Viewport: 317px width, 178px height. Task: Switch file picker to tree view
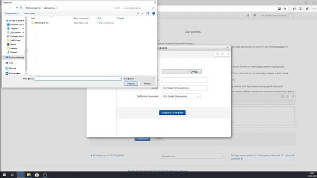[227, 54]
